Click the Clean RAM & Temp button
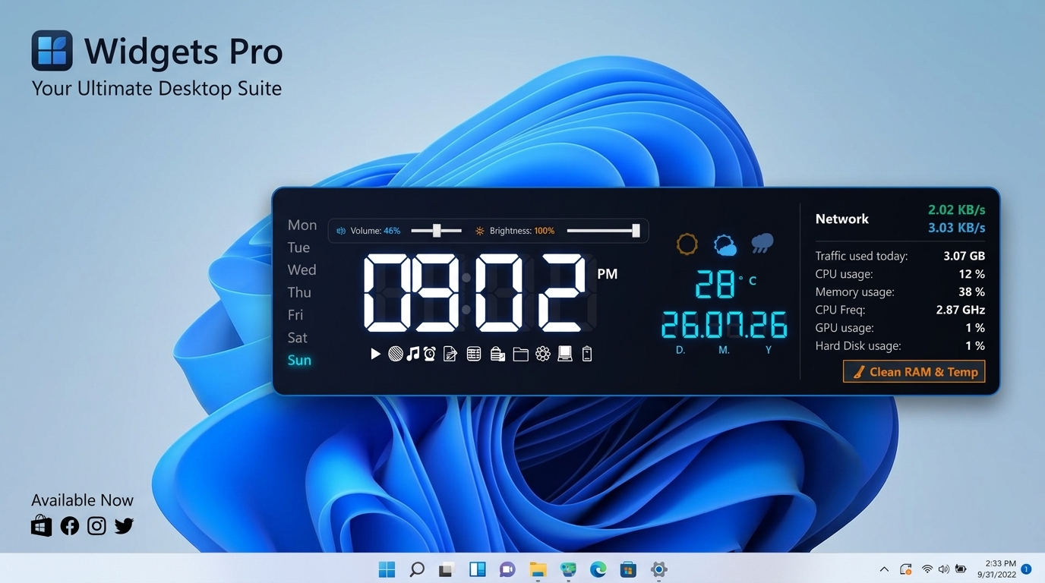Image resolution: width=1045 pixels, height=583 pixels. coord(914,372)
